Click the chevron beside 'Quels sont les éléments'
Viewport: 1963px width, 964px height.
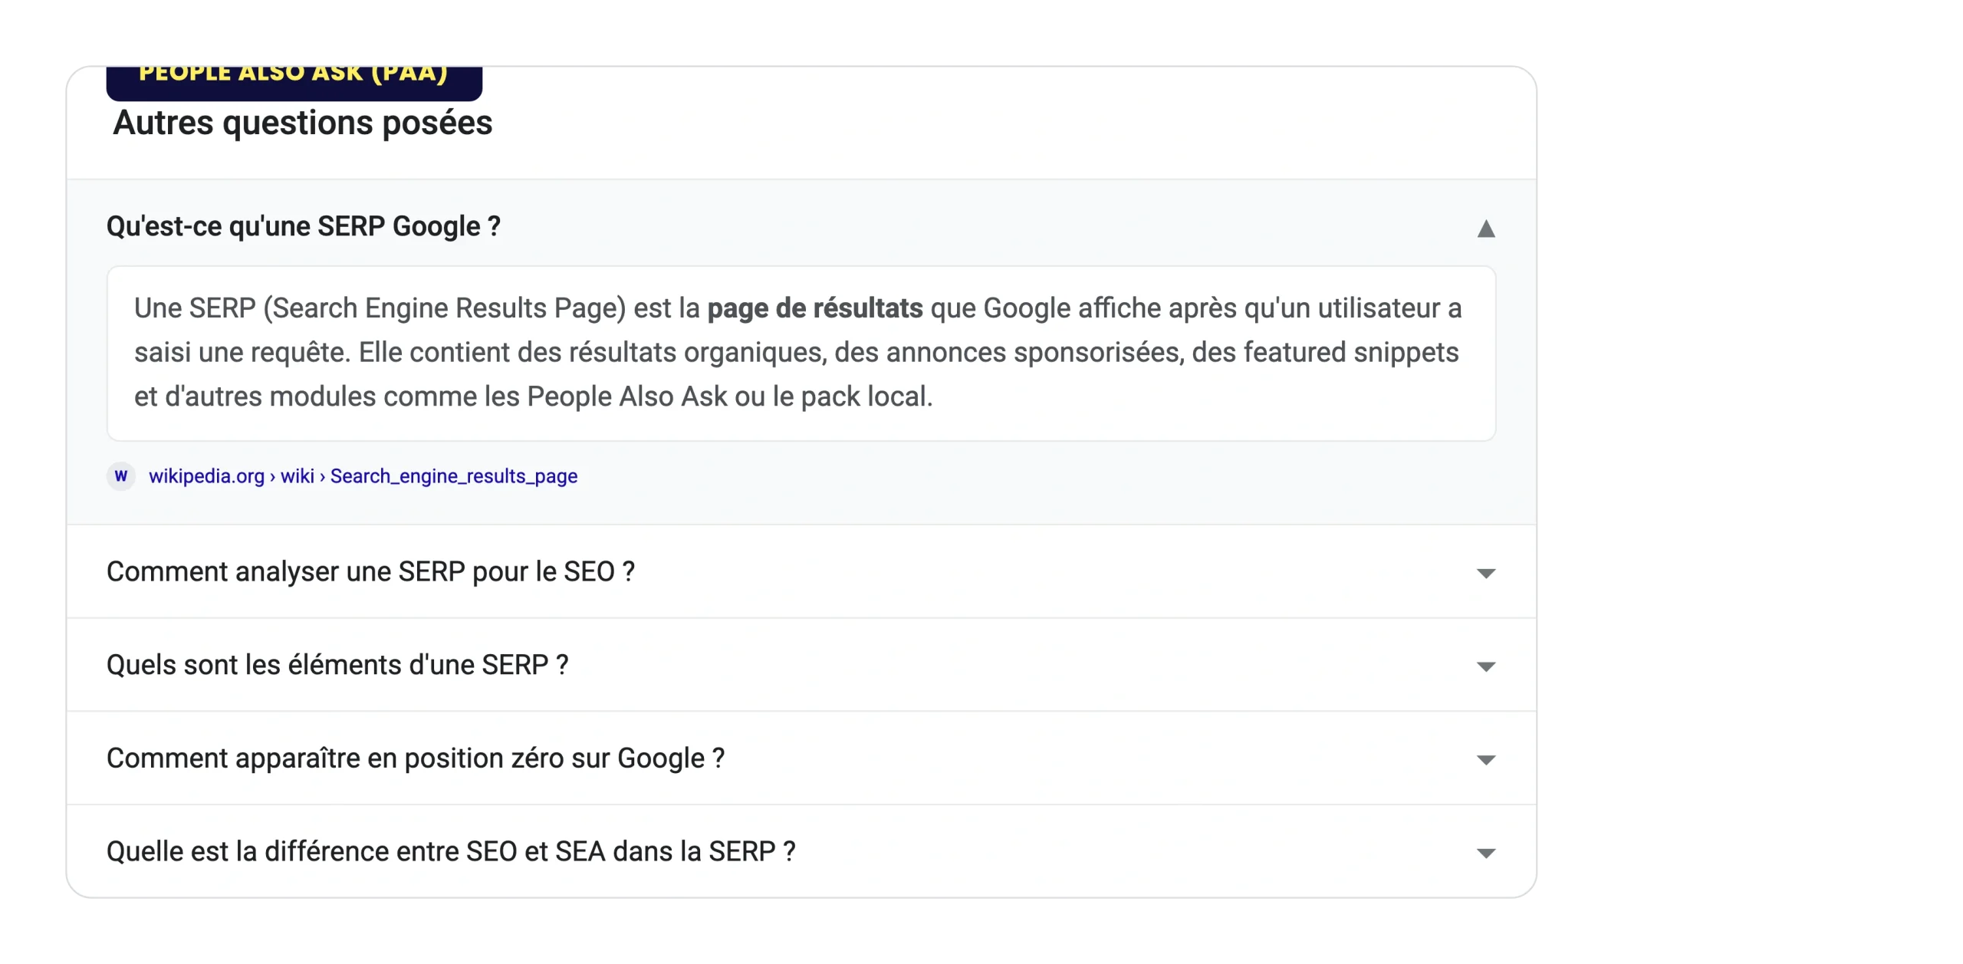(x=1485, y=666)
